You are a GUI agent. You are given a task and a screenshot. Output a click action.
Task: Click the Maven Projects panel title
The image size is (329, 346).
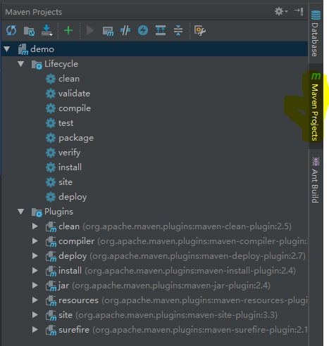(x=34, y=12)
